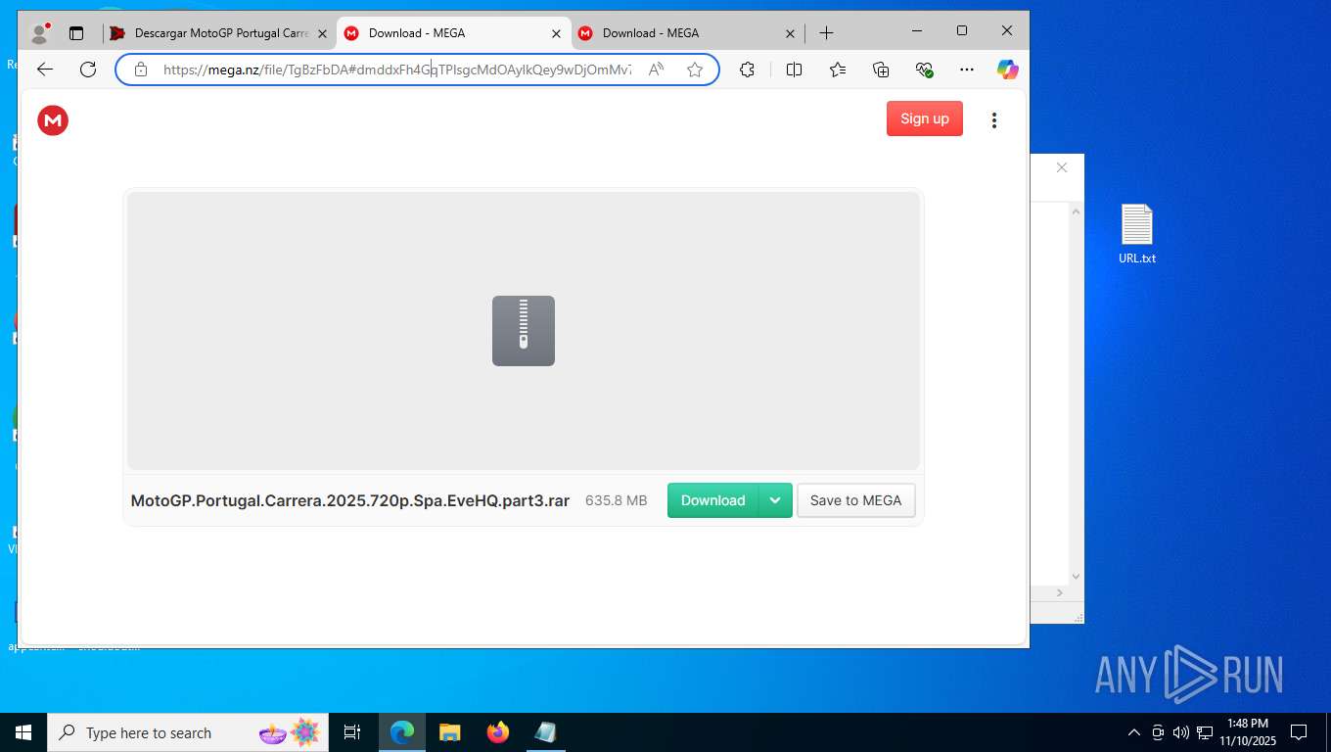
Task: Open Read aloud in address bar
Action: click(656, 70)
